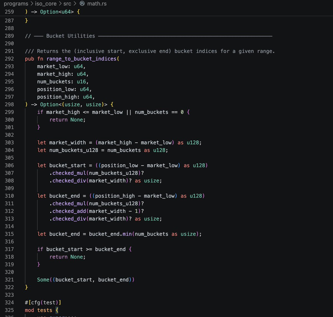Click line number 309 in the gutter
This screenshot has height=317, width=333.
click(x=9, y=188)
